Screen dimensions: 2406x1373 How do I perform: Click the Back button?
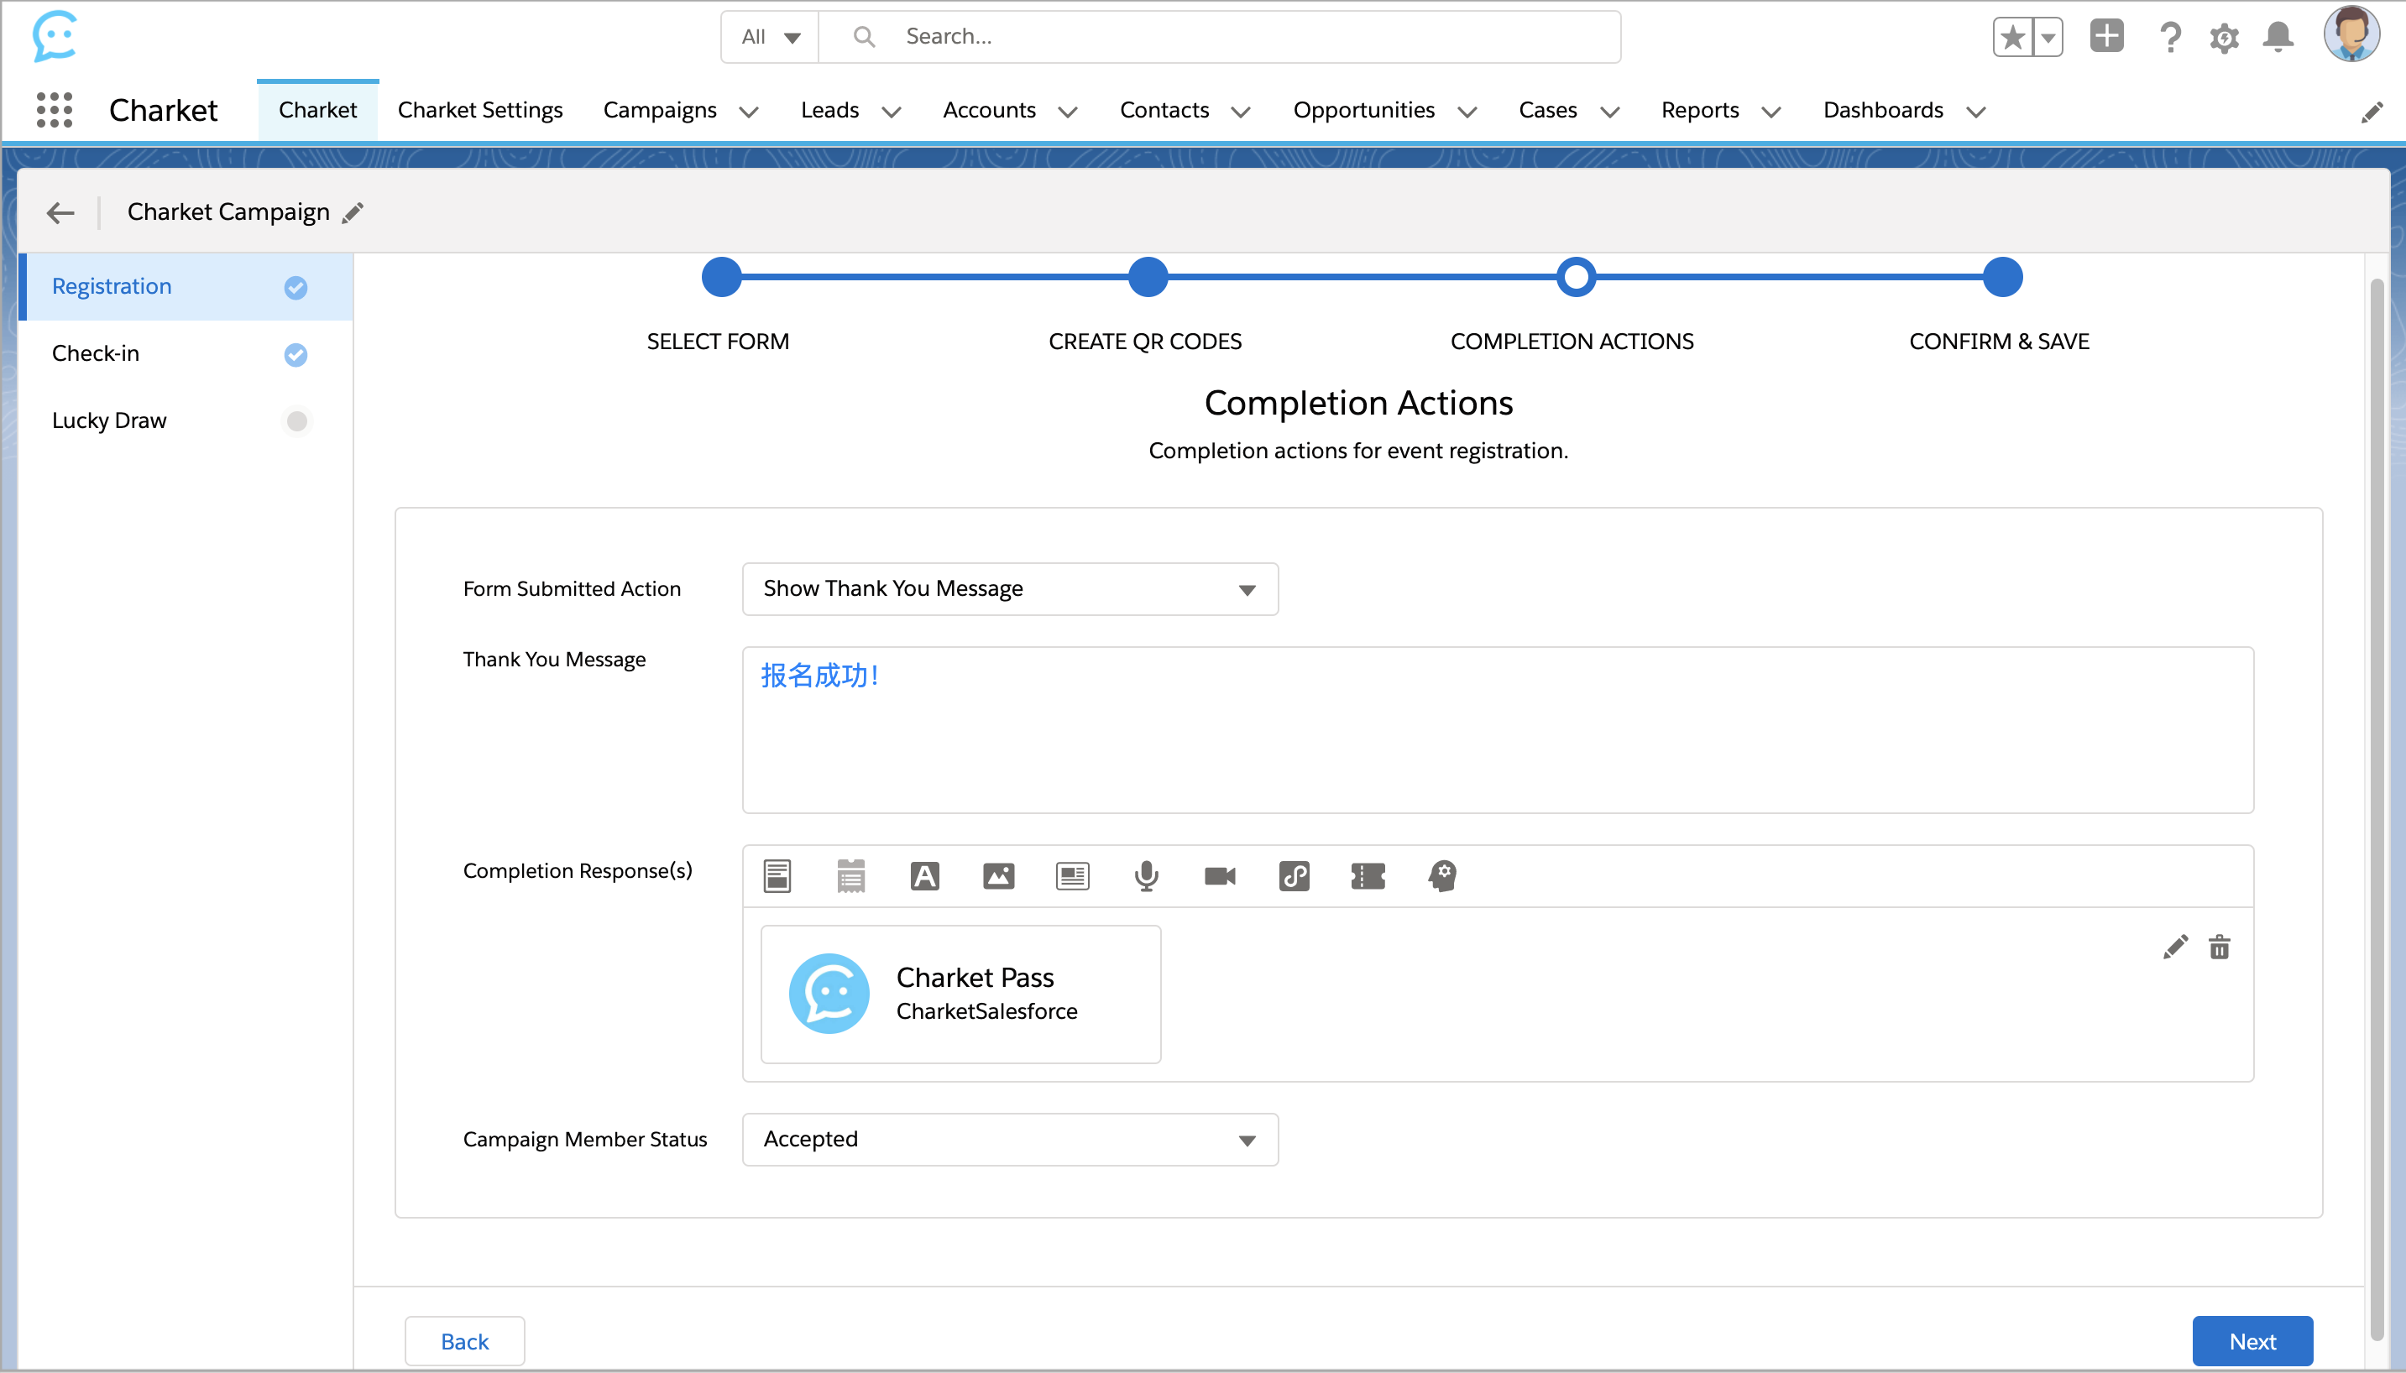click(464, 1340)
